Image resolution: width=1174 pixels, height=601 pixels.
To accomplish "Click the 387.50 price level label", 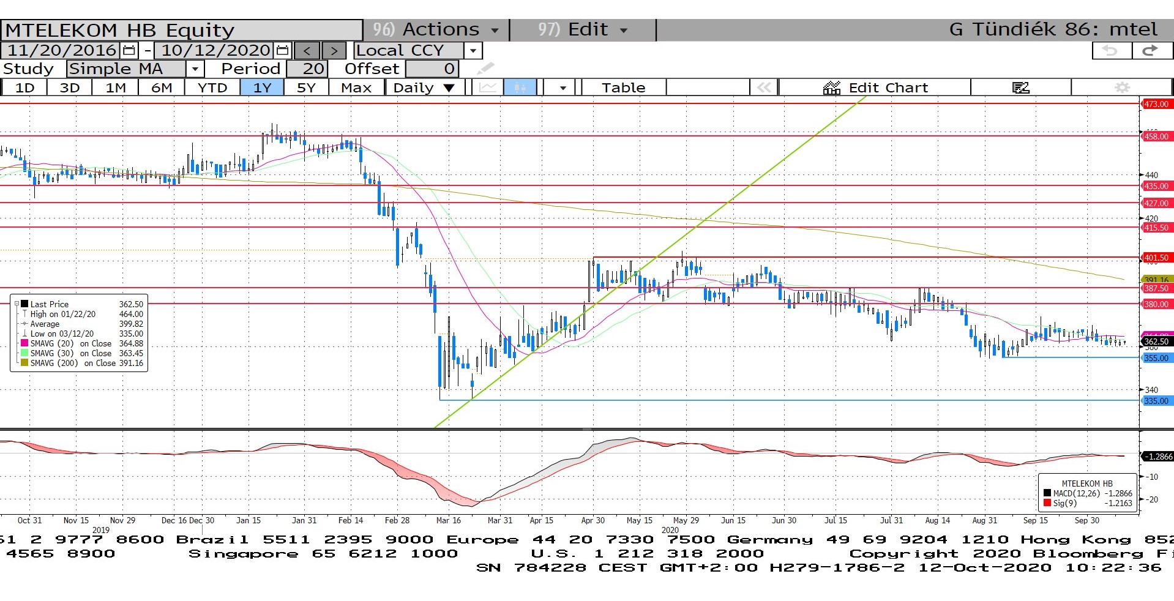I will pos(1157,288).
